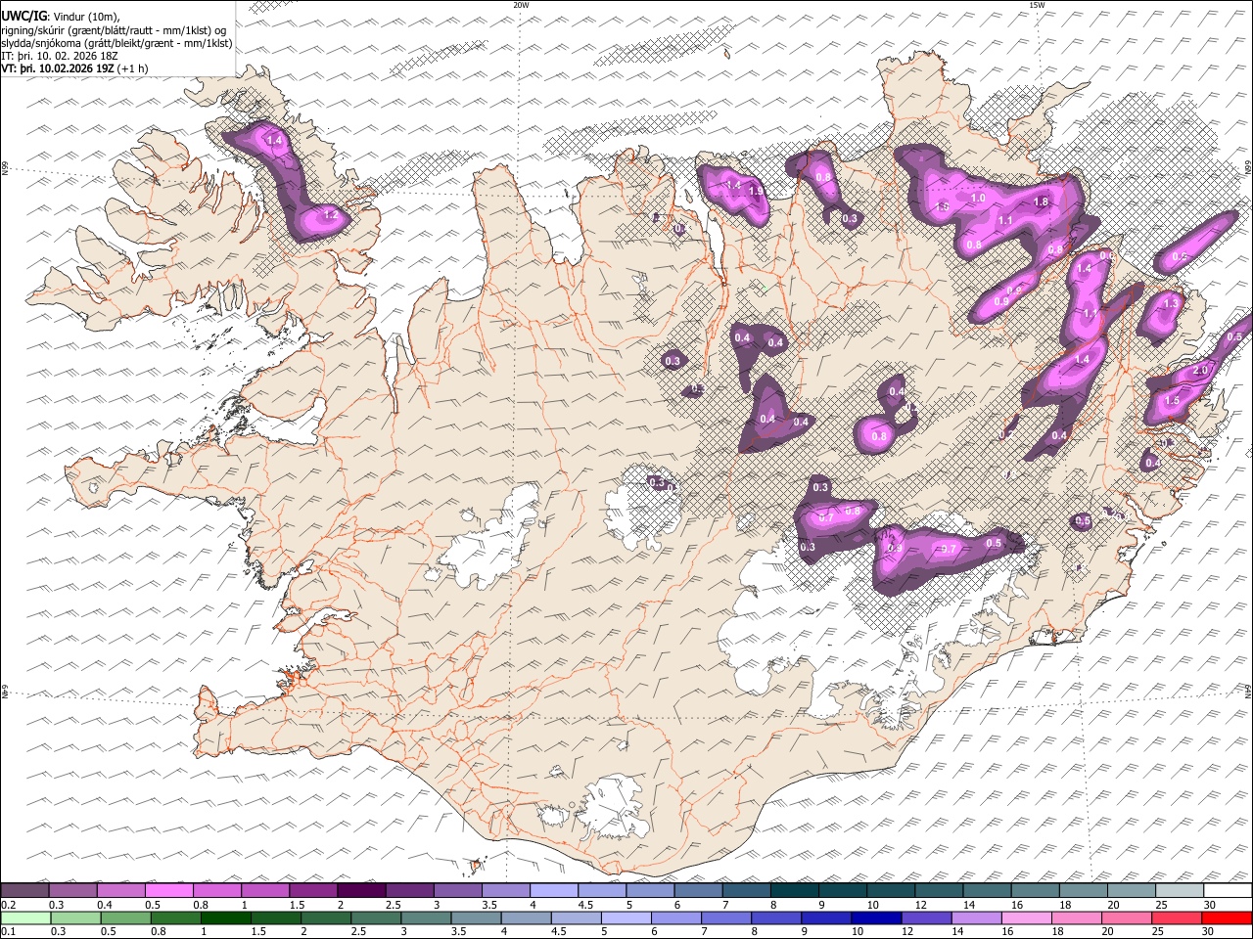This screenshot has width=1253, height=939.
Task: Select the dark green 1 swatch in lower legend
Action: click(225, 918)
